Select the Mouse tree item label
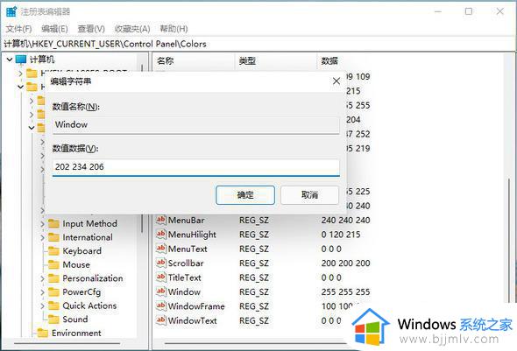The width and height of the screenshot is (517, 351). tap(76, 264)
